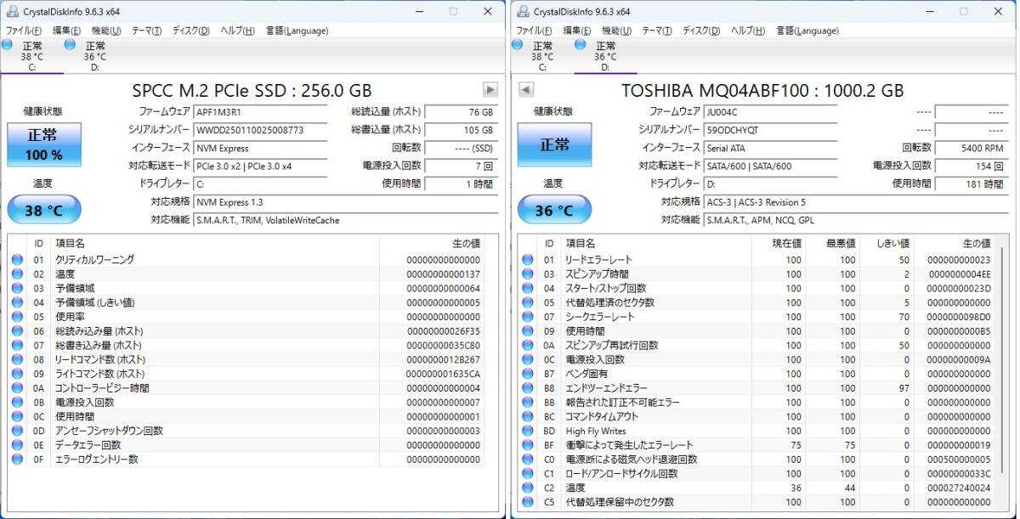Click the rotation rate field 5400 RPM
The width and height of the screenshot is (1020, 519).
tap(972, 148)
